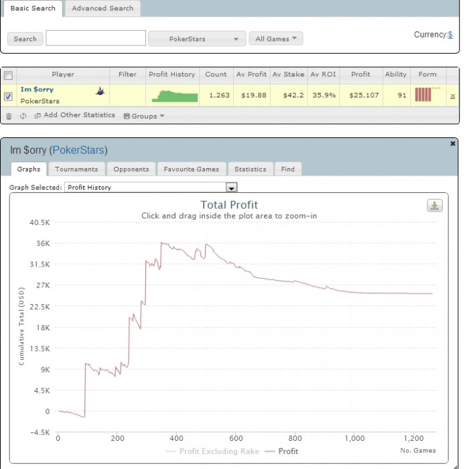
Task: Select the Graphs tab
Action: click(29, 169)
